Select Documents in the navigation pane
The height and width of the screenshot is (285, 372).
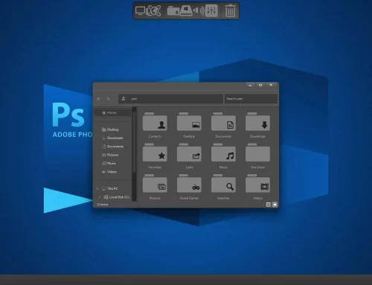click(x=113, y=147)
